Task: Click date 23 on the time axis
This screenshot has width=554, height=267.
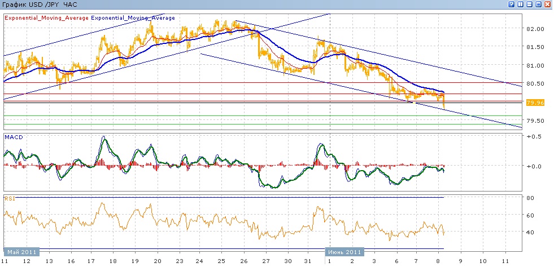Action: point(179,261)
